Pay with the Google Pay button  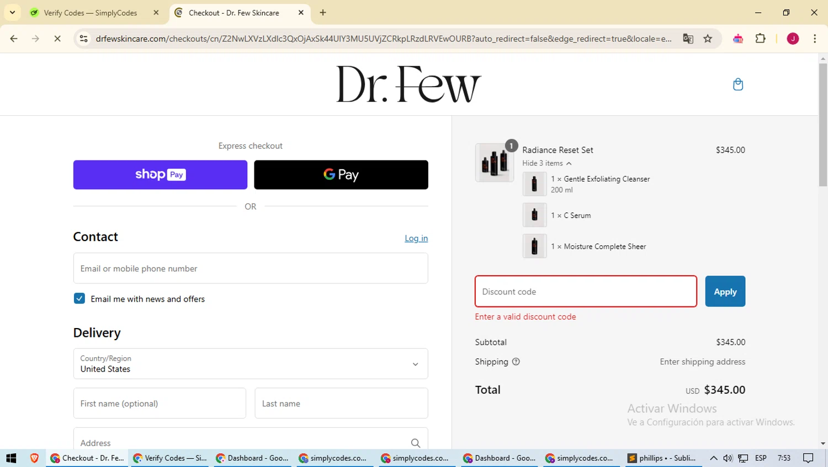coord(341,175)
